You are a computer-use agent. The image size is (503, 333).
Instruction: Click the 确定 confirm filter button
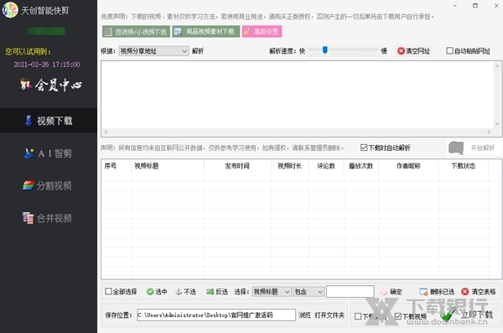pos(391,292)
